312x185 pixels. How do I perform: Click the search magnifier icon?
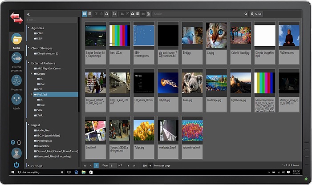pyautogui.click(x=245, y=14)
